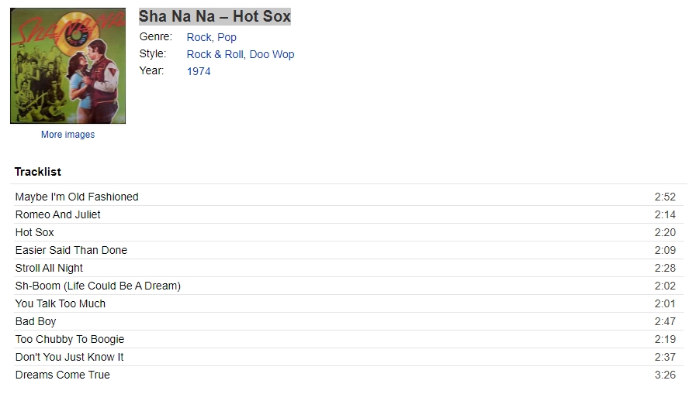This screenshot has width=689, height=394.
Task: Click the Stroll All Night track
Action: (49, 269)
